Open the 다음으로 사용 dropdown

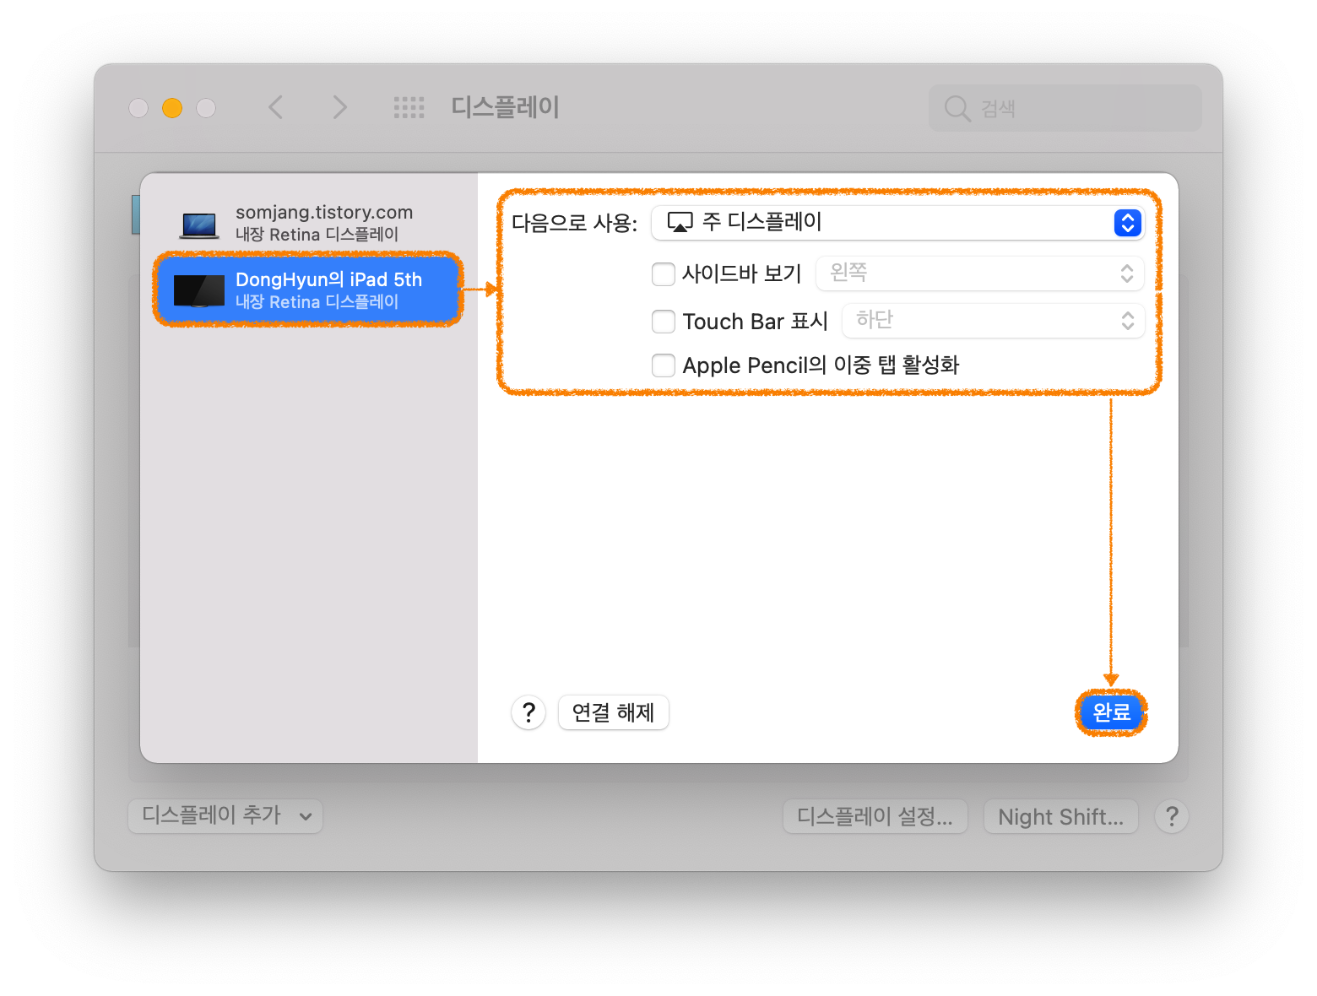898,223
